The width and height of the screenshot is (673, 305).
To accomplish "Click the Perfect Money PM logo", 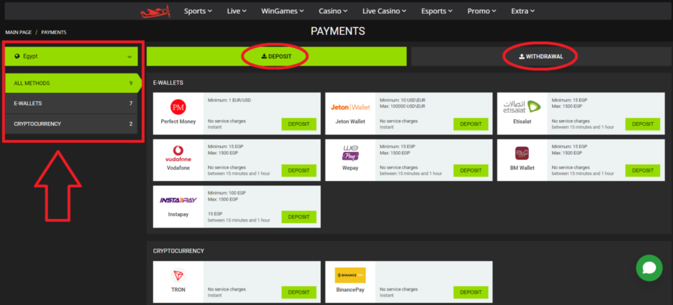I will point(178,107).
